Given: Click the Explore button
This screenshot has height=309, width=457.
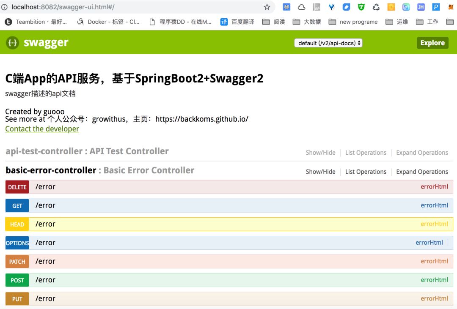Looking at the screenshot, I should pyautogui.click(x=432, y=43).
